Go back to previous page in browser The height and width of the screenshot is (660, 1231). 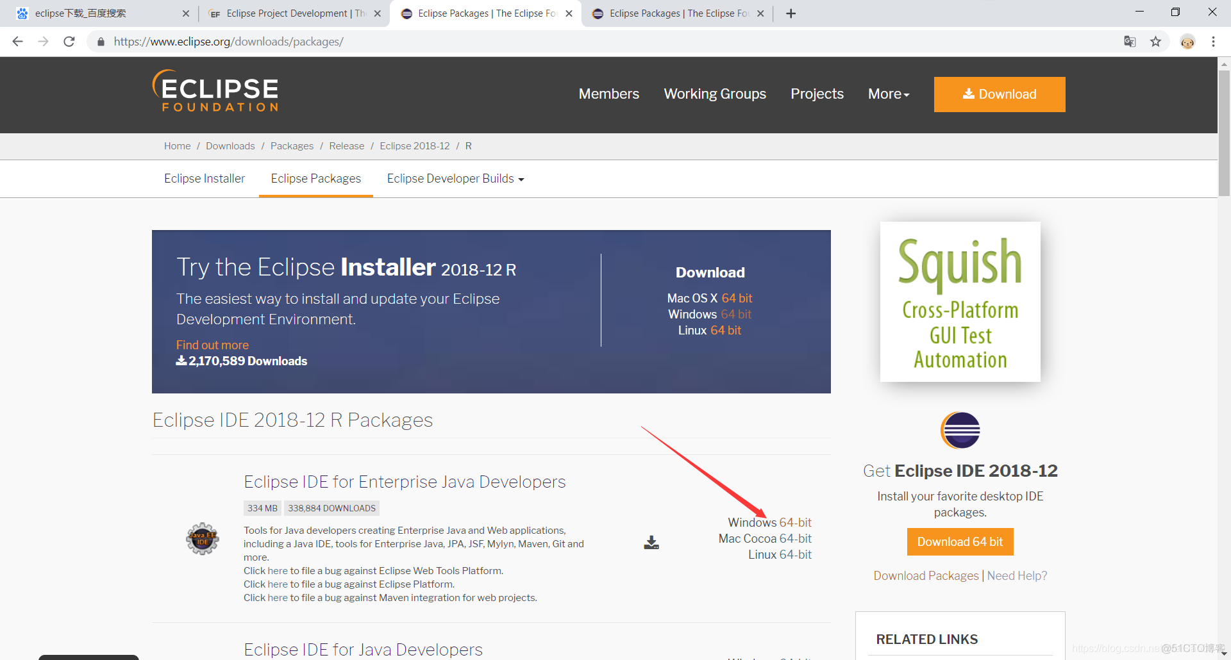(x=17, y=42)
